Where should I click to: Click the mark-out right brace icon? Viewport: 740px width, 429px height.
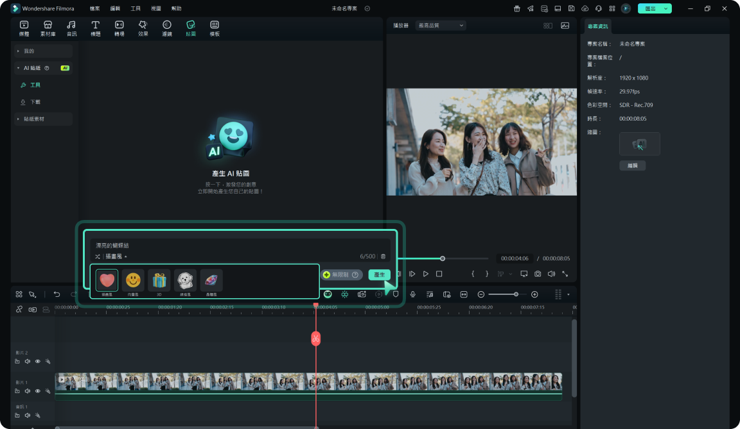486,274
